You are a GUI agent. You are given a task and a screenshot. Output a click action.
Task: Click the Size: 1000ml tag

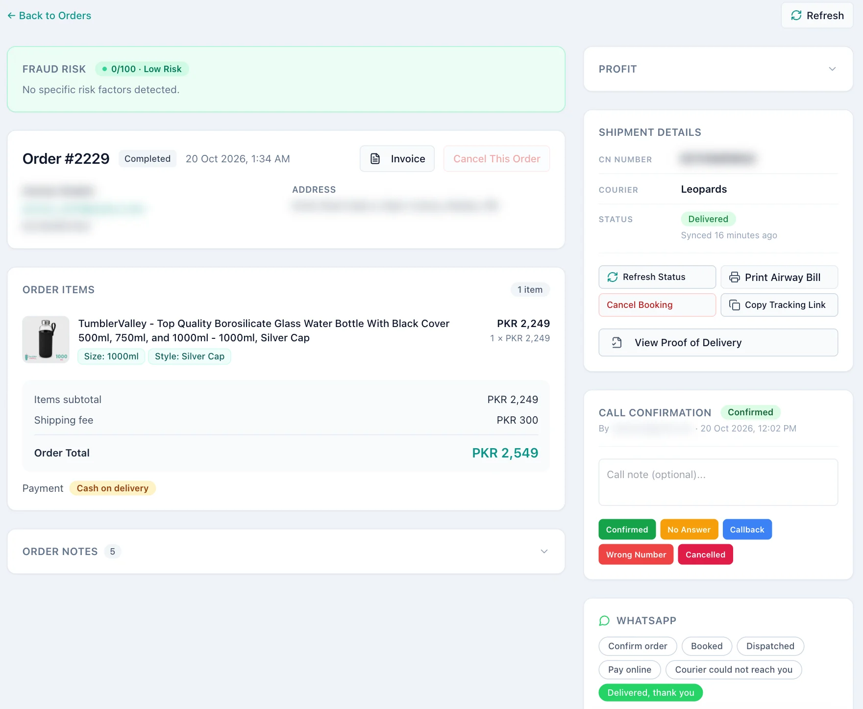click(111, 356)
